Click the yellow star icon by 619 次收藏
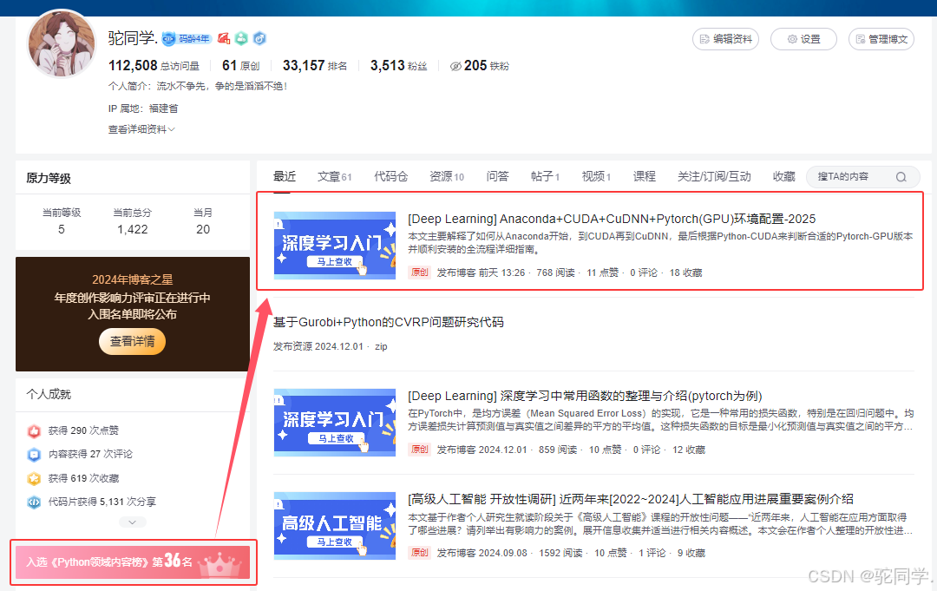This screenshot has height=591, width=937. 34,479
